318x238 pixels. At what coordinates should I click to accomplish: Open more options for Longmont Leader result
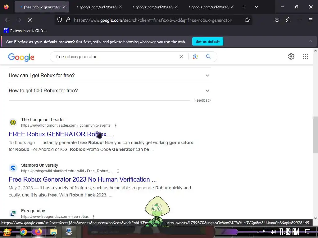116,126
